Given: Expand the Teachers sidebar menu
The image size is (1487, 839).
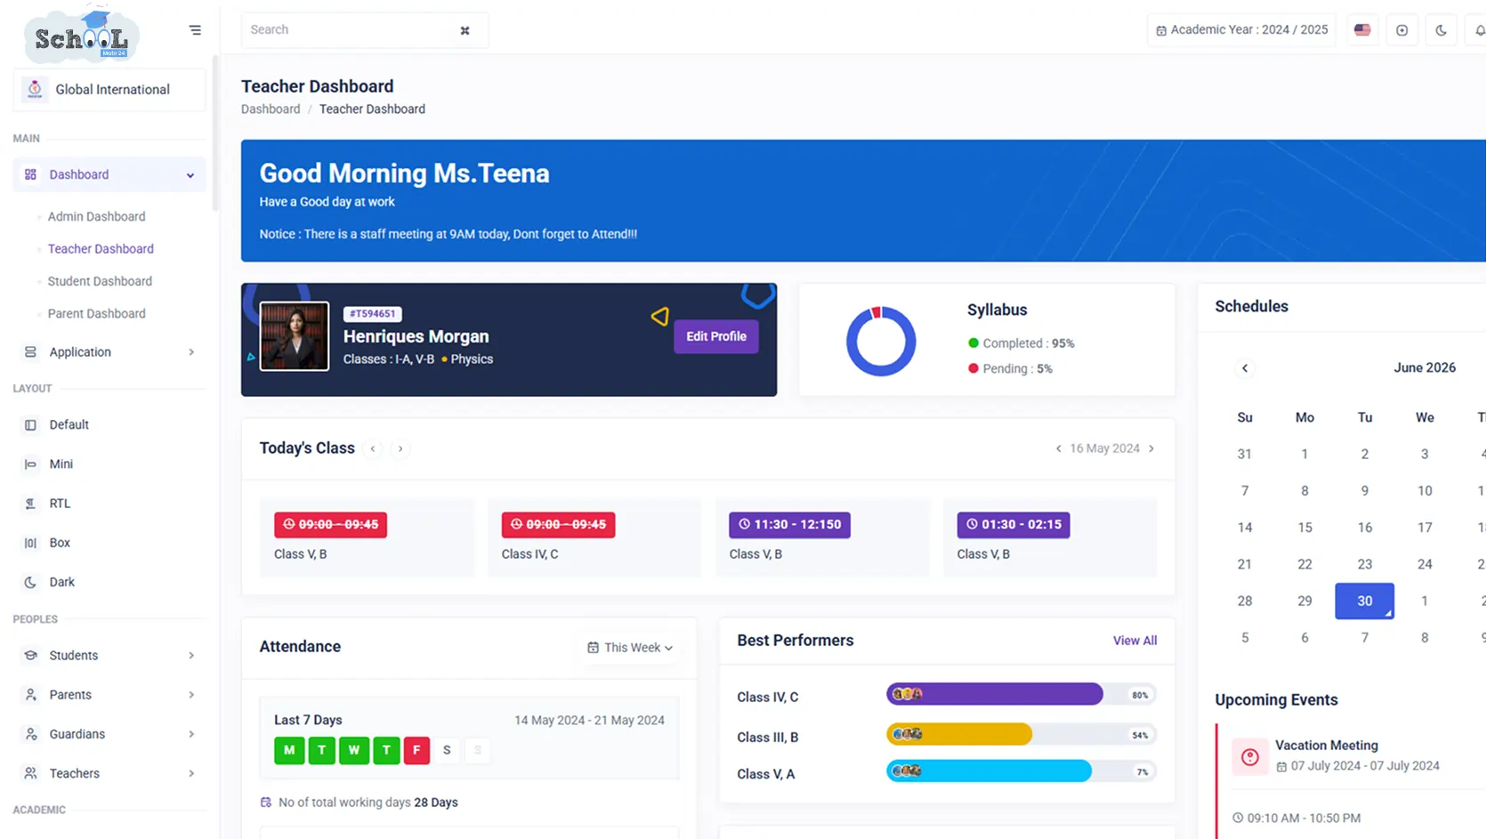Looking at the screenshot, I should 191,773.
